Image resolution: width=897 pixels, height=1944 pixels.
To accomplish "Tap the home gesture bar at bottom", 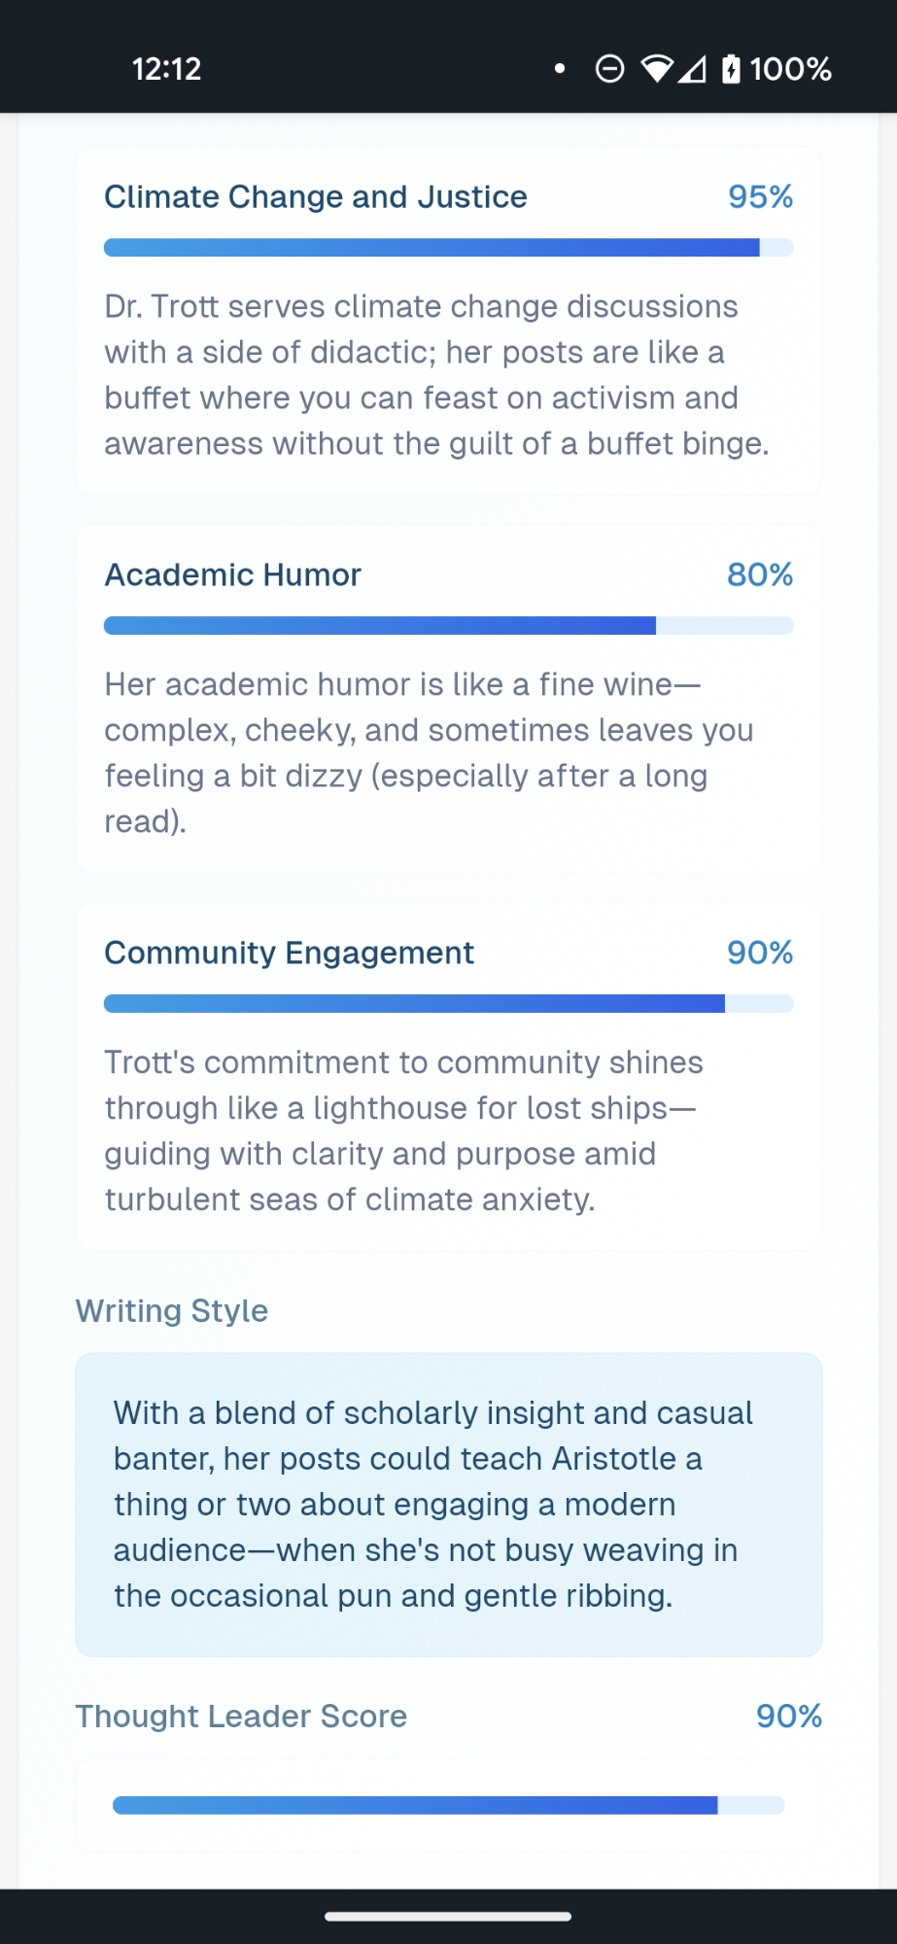I will point(448,1917).
